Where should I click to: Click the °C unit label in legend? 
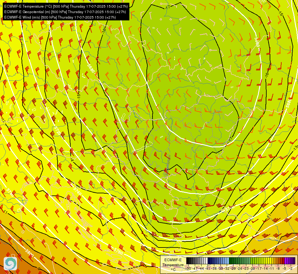click(173, 270)
